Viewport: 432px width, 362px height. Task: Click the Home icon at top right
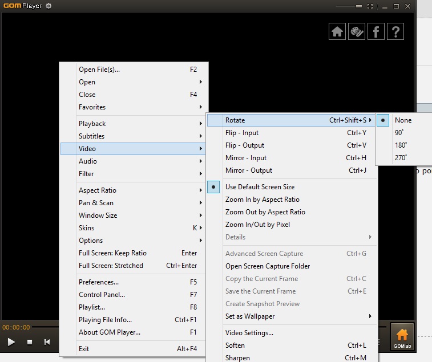click(x=337, y=31)
